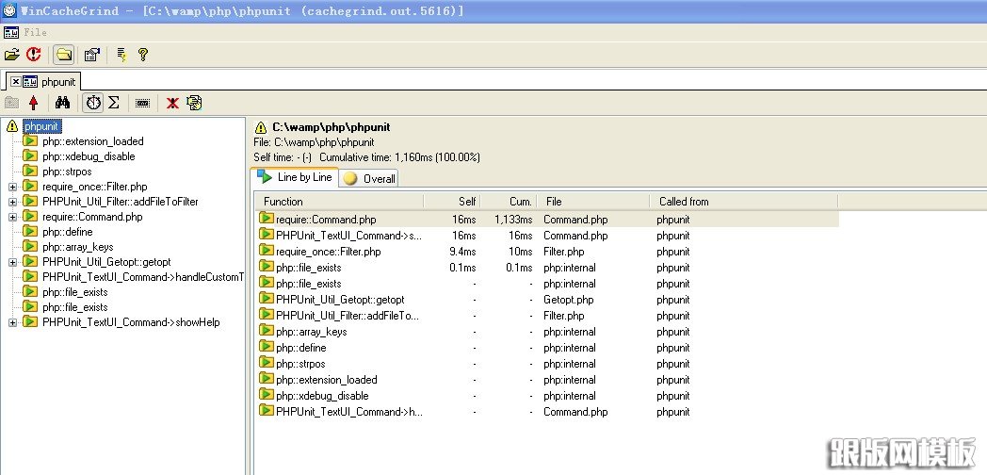The height and width of the screenshot is (475, 987).
Task: Select php::define in the list
Action: click(300, 348)
